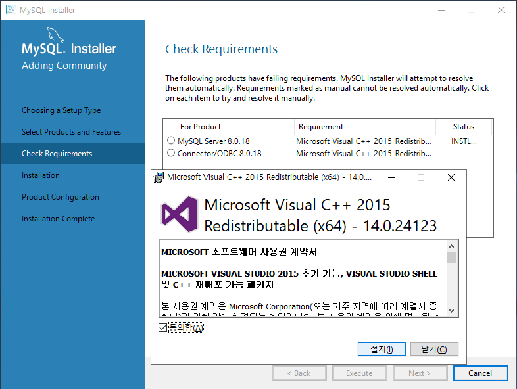Screen dimensions: 517x389
Task: Open the Product Configuration sidebar step
Action: [61, 197]
